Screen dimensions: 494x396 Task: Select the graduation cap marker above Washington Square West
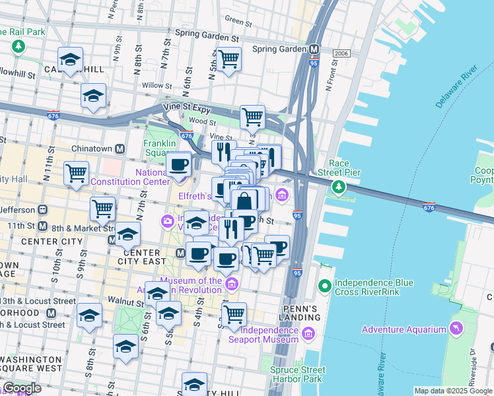tap(125, 346)
